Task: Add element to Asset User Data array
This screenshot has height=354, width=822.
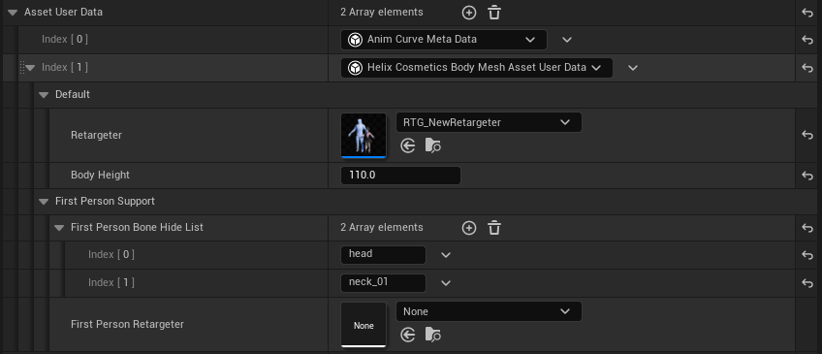Action: pos(468,13)
